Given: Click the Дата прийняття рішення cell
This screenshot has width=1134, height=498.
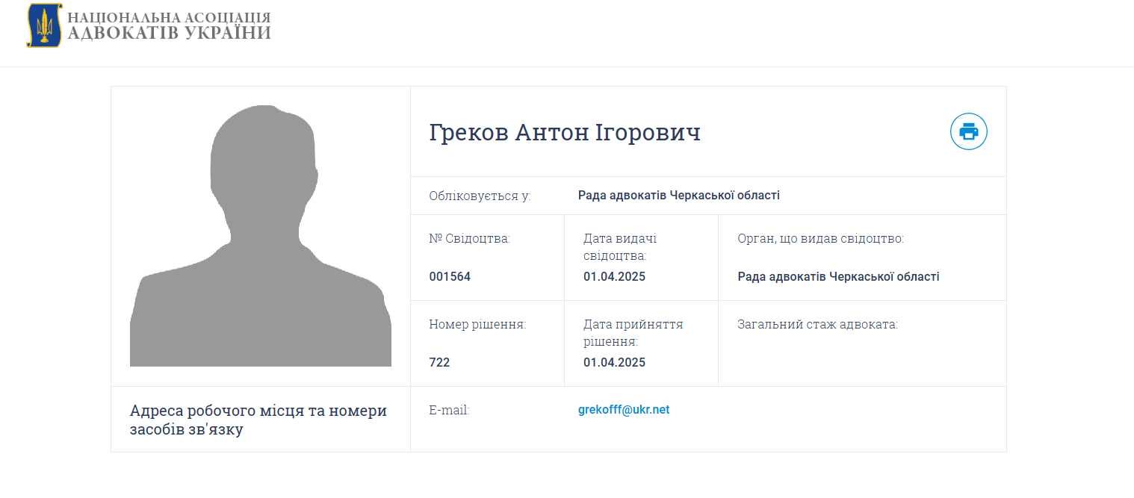Looking at the screenshot, I should 635,332.
